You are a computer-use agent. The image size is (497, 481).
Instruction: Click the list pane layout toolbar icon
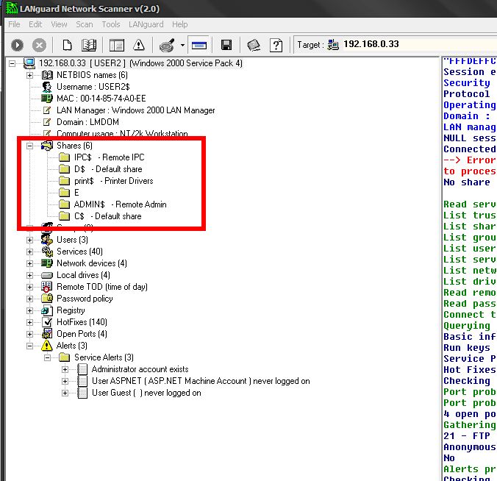(x=116, y=45)
